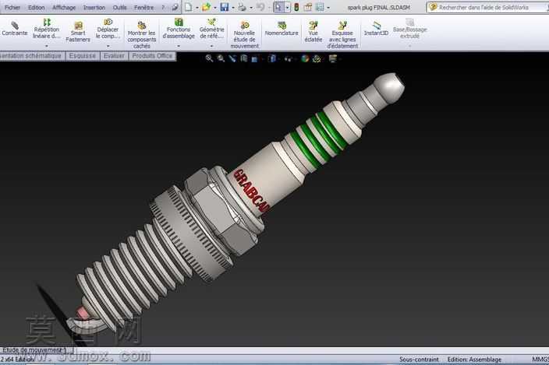549x365 pixels.
Task: Click the Base/Bossage extrudé tool
Action: click(x=410, y=29)
